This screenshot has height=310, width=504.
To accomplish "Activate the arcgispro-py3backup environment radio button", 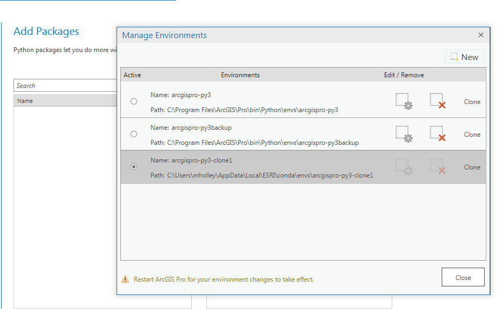I will pyautogui.click(x=134, y=134).
